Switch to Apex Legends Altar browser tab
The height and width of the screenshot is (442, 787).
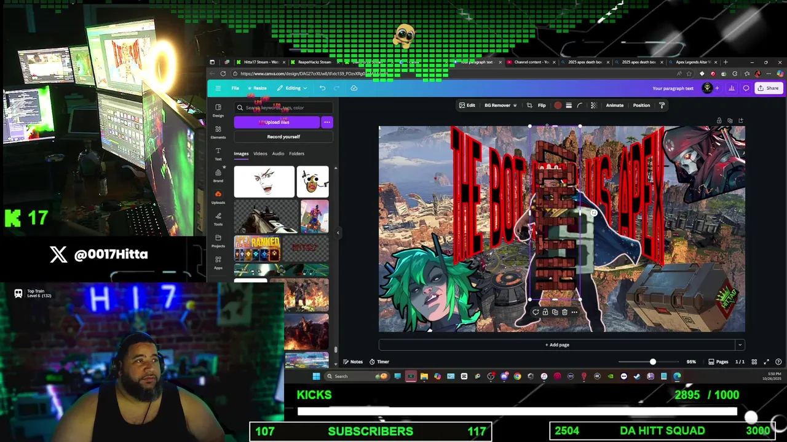click(693, 62)
